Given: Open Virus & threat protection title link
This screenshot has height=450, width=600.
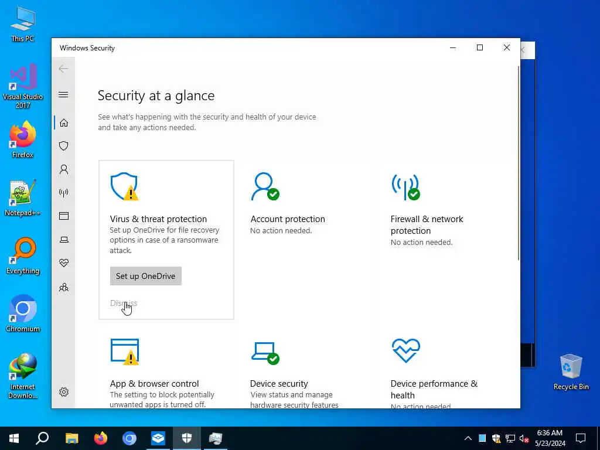Looking at the screenshot, I should pos(158,219).
